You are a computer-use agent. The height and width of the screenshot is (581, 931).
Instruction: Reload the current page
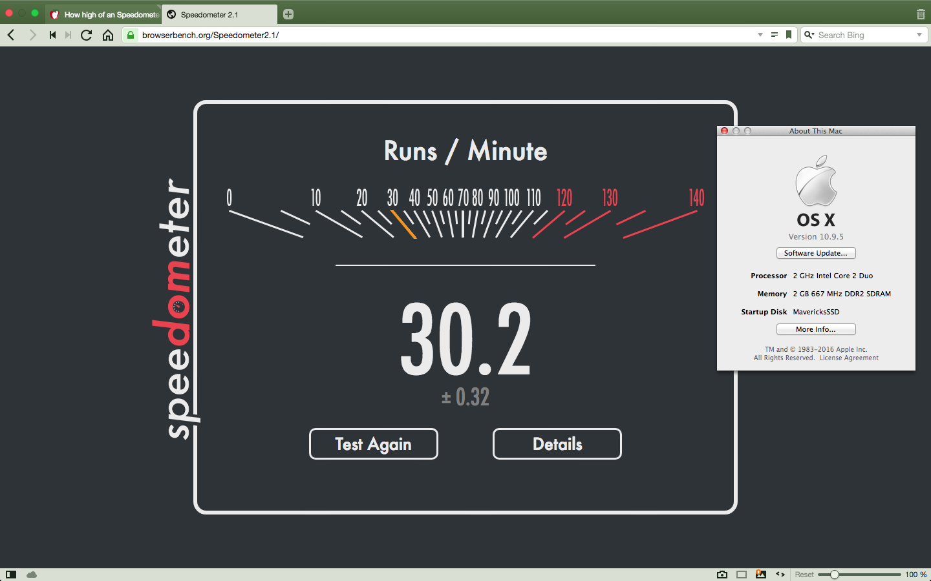pyautogui.click(x=86, y=35)
